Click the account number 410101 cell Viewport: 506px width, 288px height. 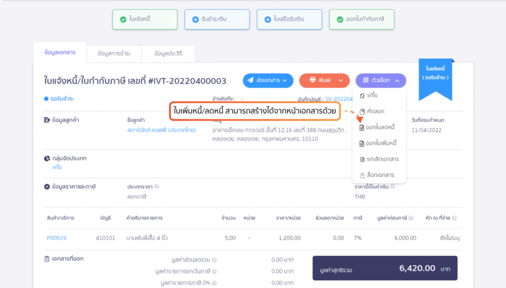[x=105, y=238]
